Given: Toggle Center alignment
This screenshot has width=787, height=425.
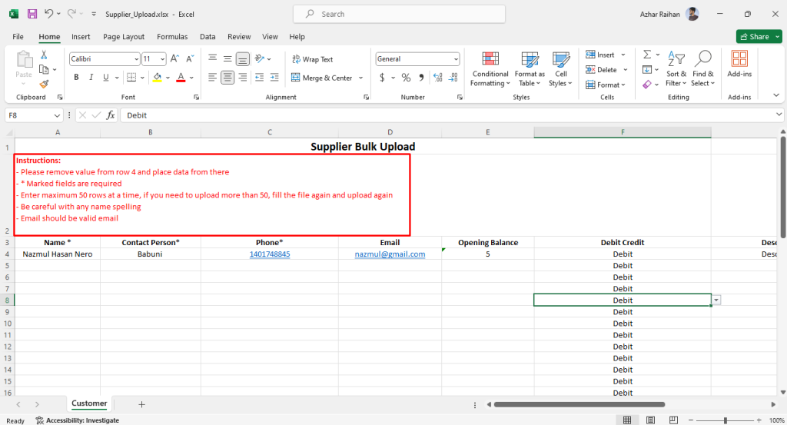Looking at the screenshot, I should click(x=227, y=78).
